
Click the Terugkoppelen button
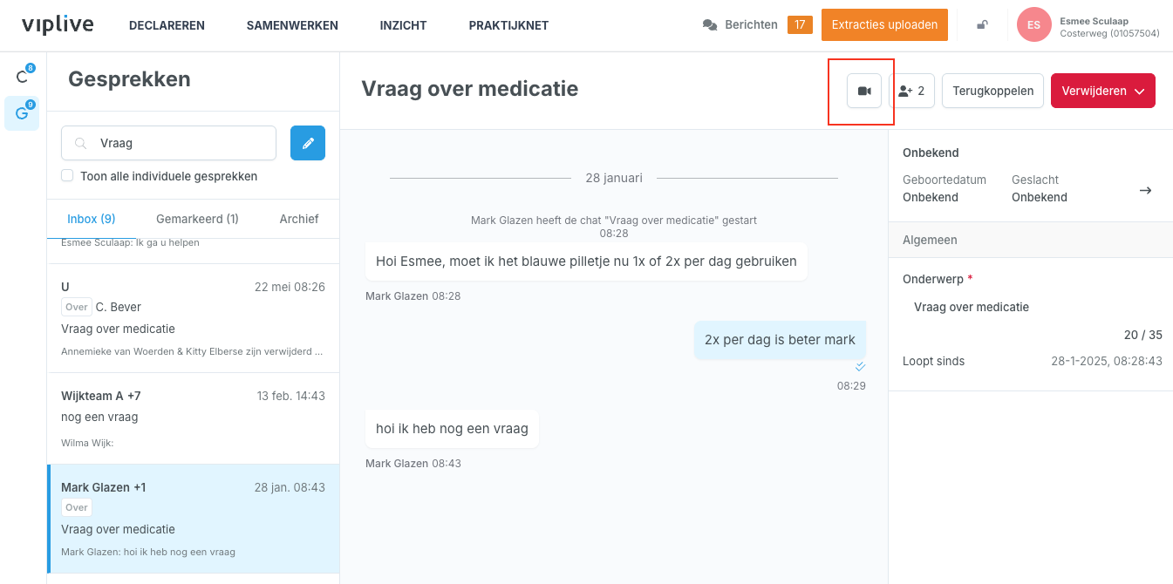992,91
